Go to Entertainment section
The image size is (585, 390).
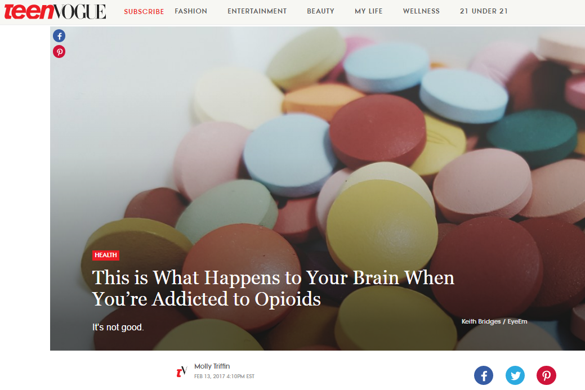(257, 11)
